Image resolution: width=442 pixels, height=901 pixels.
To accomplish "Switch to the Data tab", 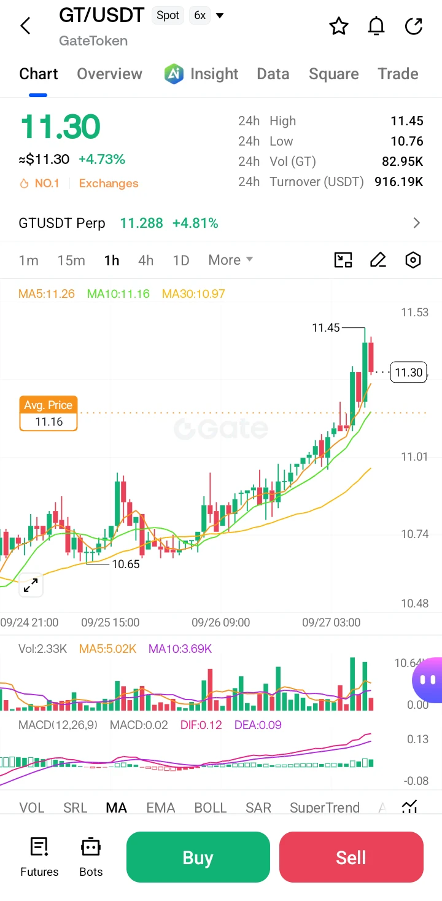I will pyautogui.click(x=273, y=74).
